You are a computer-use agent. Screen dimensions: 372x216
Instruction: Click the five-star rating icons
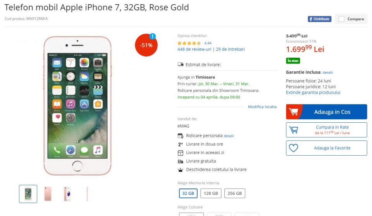tap(189, 43)
